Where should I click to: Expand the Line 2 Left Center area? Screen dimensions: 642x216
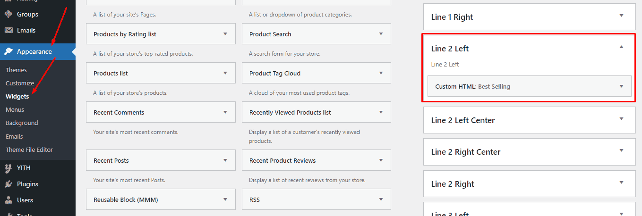point(621,119)
